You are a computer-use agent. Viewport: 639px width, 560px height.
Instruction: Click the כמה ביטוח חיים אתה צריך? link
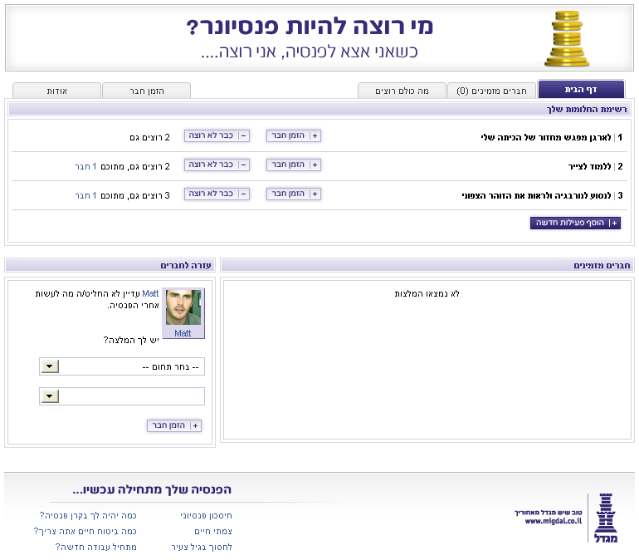coord(85,531)
